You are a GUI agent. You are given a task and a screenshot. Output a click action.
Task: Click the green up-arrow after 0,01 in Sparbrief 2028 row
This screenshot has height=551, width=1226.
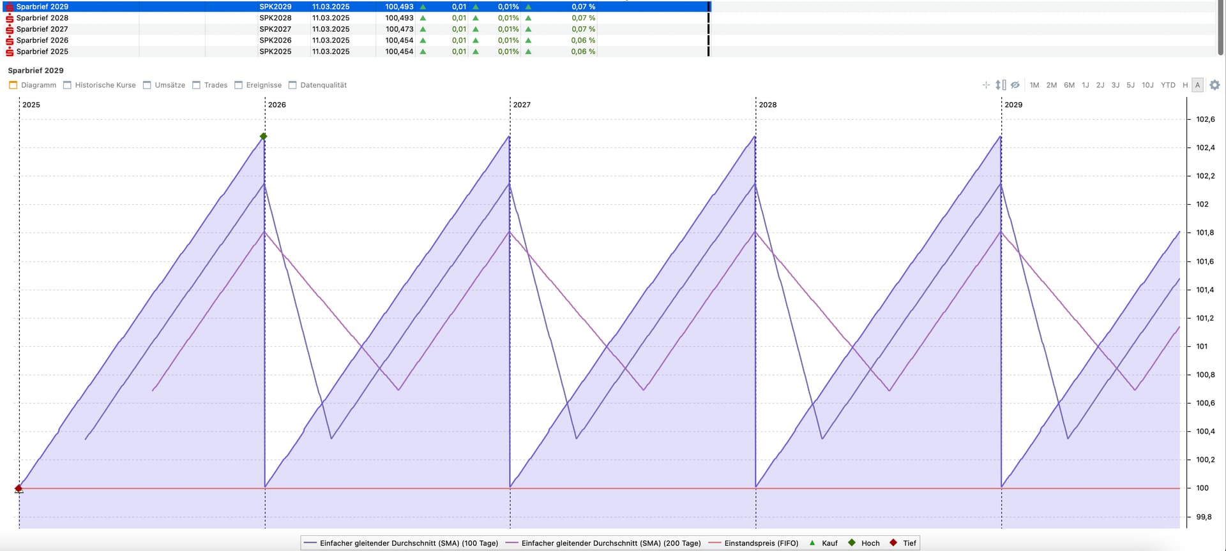[x=476, y=18]
